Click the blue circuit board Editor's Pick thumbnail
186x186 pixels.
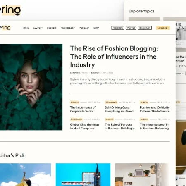[83, 175]
